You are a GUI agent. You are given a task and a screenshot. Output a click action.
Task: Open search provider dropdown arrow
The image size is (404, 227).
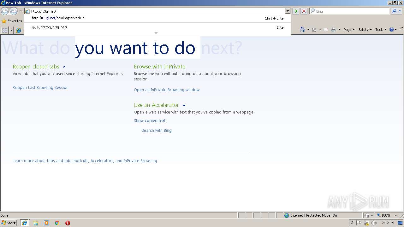[x=400, y=11]
